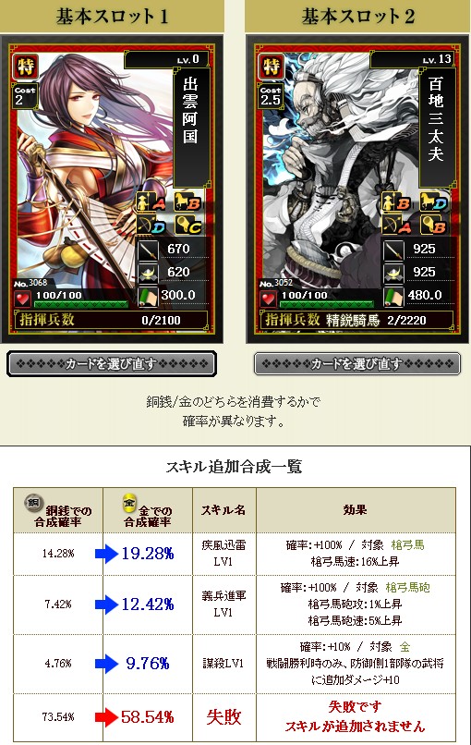471x745 pixels.
Task: Reselect card for basic slot 1
Action: tap(112, 364)
